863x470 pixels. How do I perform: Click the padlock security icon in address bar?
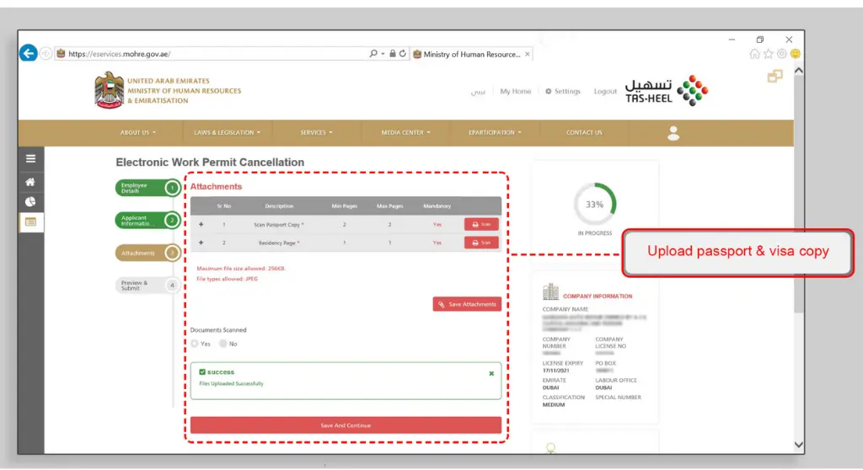click(393, 53)
